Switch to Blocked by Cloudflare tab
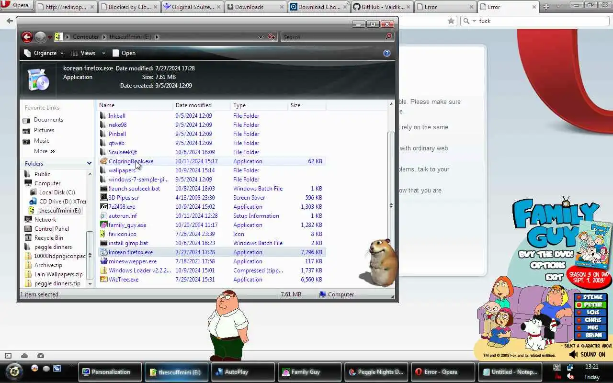The width and height of the screenshot is (613, 383). coord(128,7)
